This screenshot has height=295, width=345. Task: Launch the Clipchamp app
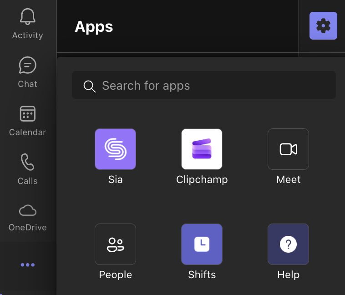pyautogui.click(x=202, y=149)
